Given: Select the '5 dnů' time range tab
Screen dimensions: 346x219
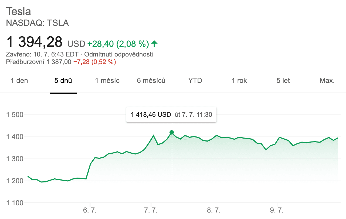Looking at the screenshot, I should pyautogui.click(x=63, y=80).
